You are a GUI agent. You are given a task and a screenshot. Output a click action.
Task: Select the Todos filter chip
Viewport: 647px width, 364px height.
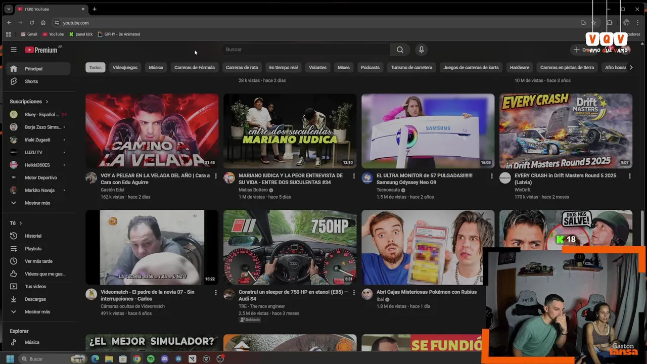(x=96, y=67)
